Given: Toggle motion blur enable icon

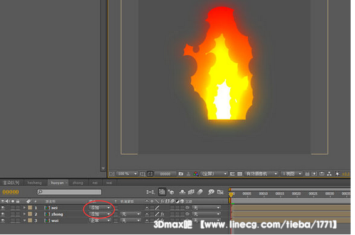Looking at the screenshot, I should (x=199, y=192).
